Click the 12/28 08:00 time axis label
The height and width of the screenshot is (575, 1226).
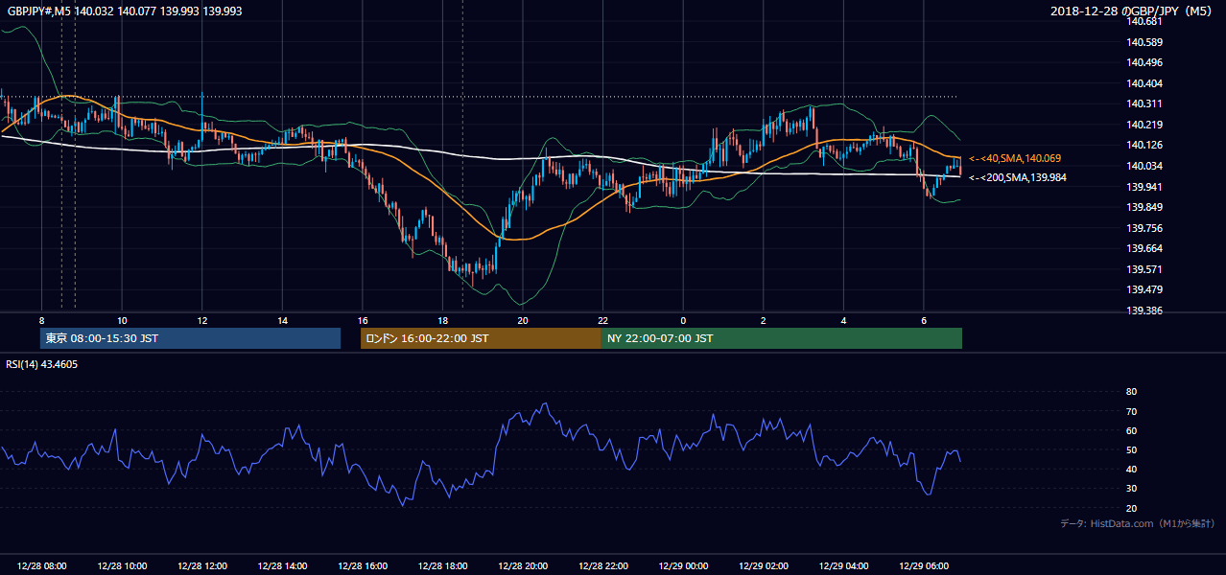tap(41, 566)
